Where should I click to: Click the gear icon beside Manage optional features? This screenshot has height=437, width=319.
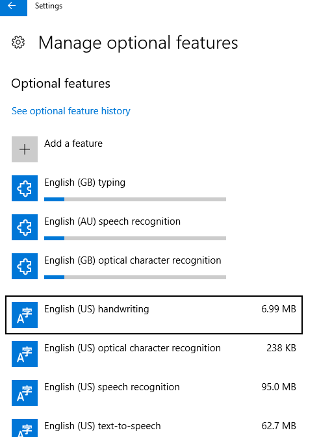pos(18,43)
